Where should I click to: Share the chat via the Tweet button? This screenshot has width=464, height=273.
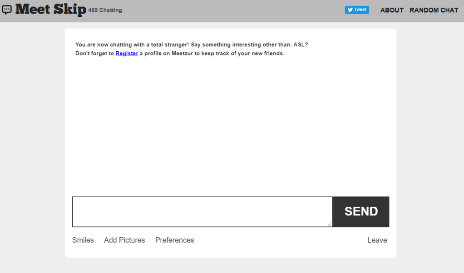(x=357, y=10)
